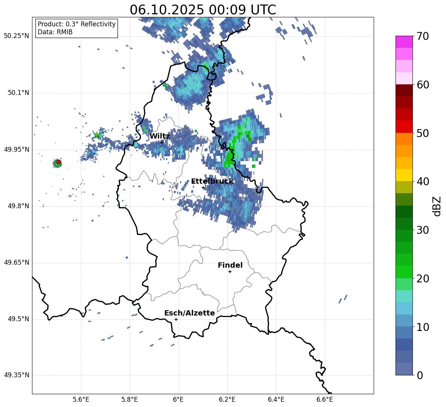Click the 5.6°E longitude label
This screenshot has height=407, width=446.
pos(81,399)
